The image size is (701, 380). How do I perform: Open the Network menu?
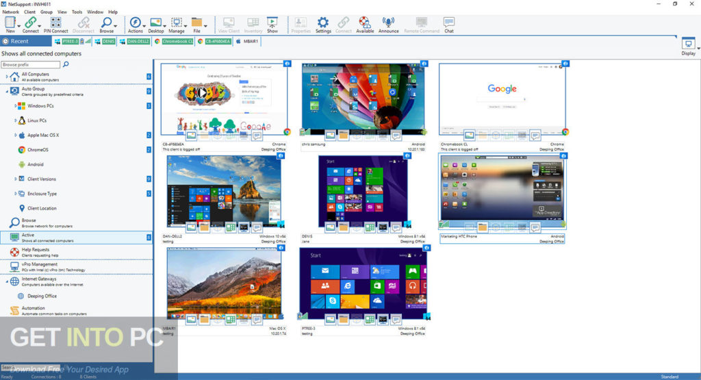click(11, 12)
